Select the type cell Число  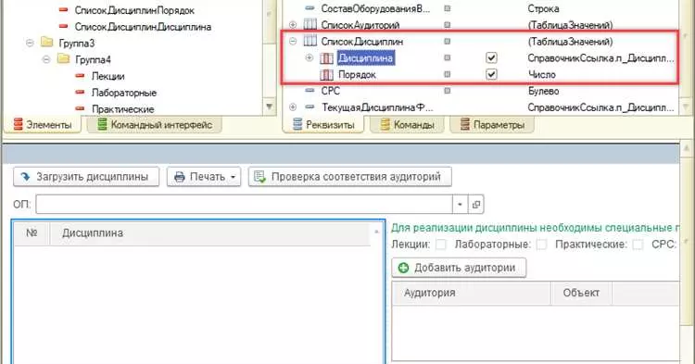pos(542,74)
